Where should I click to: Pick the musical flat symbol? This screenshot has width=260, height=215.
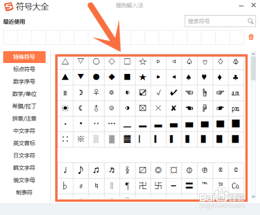point(65,186)
